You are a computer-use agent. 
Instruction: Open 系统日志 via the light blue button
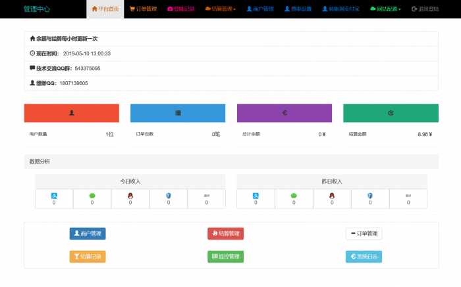(x=364, y=257)
